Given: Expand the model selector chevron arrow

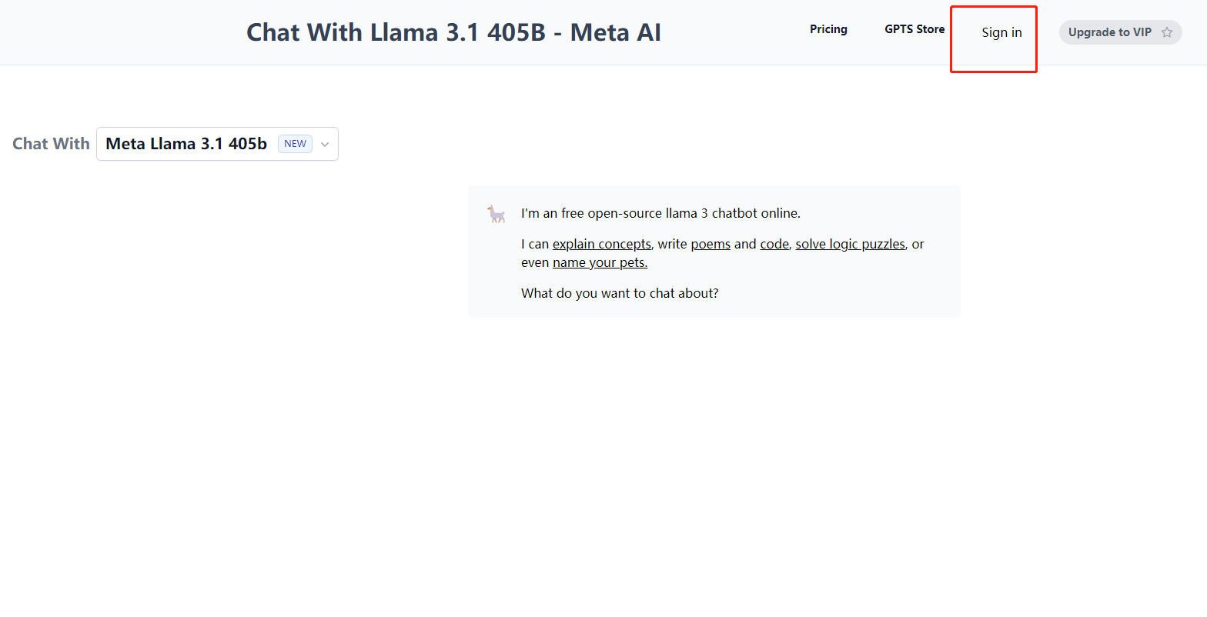Looking at the screenshot, I should coord(325,145).
